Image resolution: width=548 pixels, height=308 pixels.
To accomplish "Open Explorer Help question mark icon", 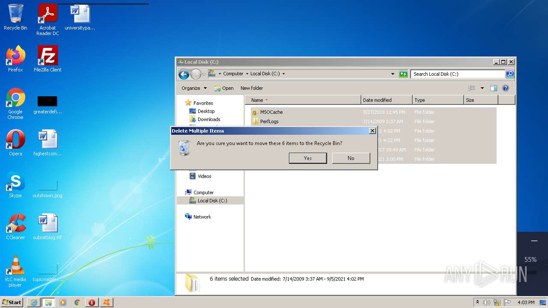I will point(506,88).
